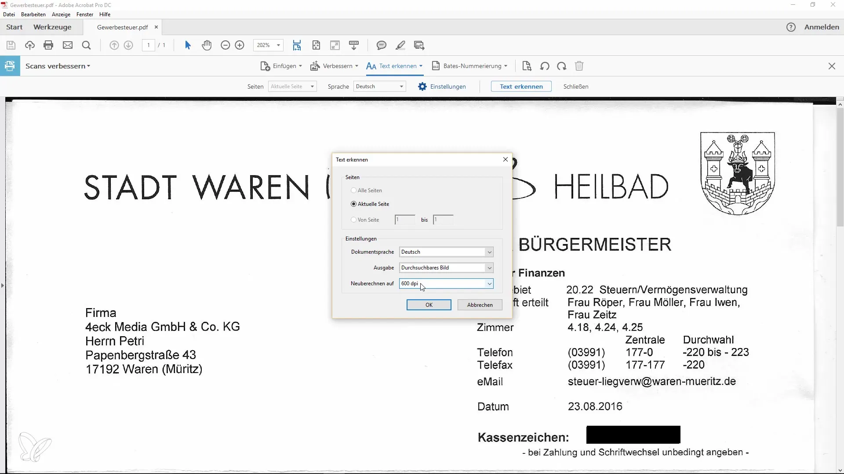Click the Von Seite start page field
Image resolution: width=844 pixels, height=474 pixels.
[405, 220]
